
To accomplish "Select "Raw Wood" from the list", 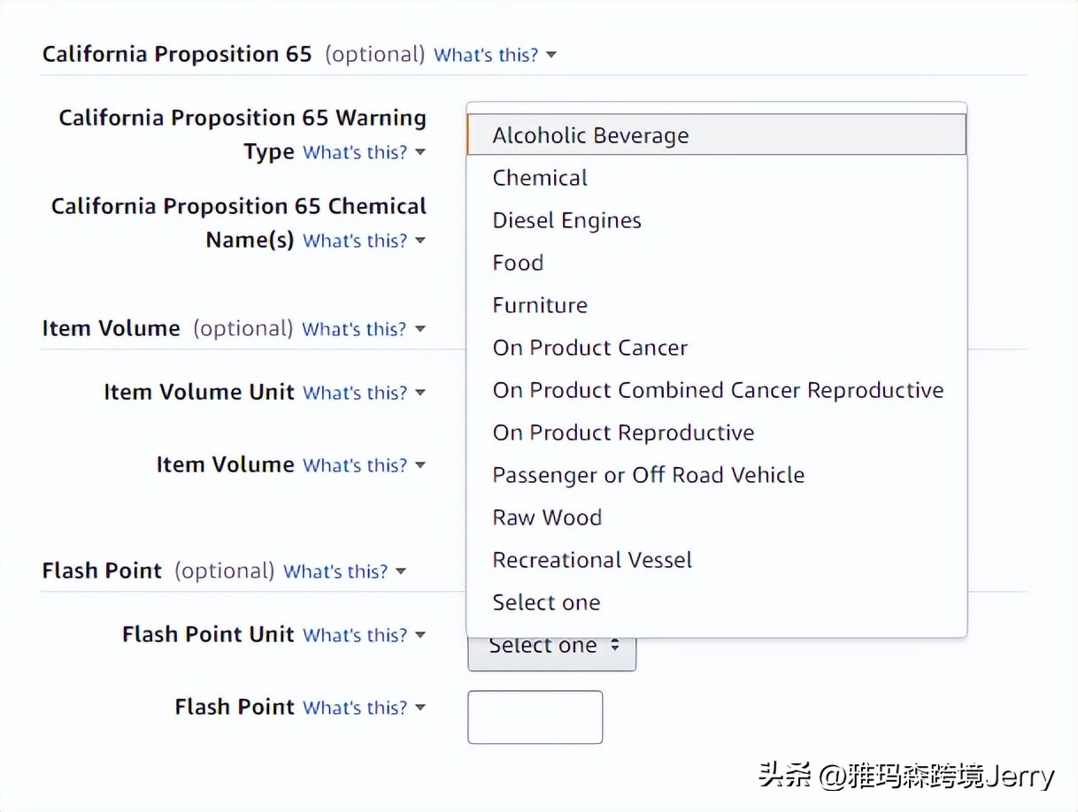I will pyautogui.click(x=547, y=517).
